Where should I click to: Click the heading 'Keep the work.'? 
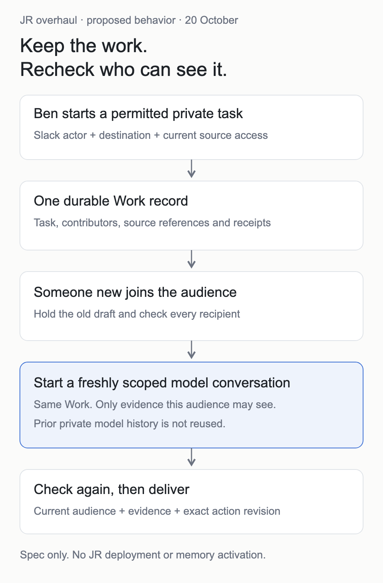[84, 46]
